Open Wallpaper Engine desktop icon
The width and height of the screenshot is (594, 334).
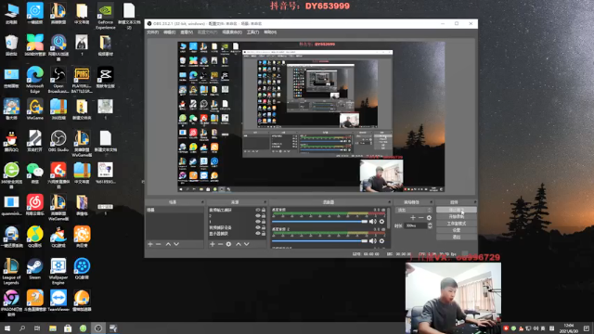[x=58, y=271]
